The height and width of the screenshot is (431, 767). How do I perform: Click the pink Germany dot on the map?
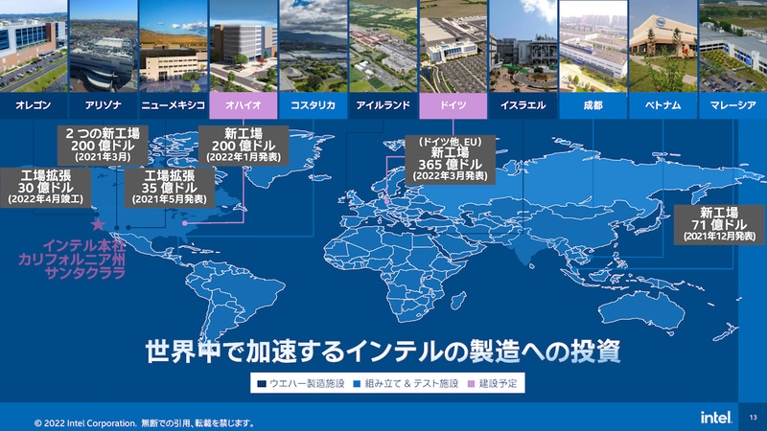point(386,201)
